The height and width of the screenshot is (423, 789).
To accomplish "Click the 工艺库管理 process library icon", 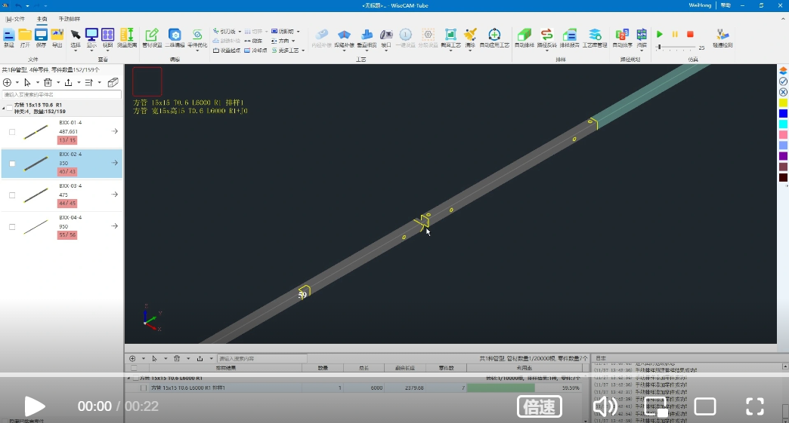I will point(595,36).
